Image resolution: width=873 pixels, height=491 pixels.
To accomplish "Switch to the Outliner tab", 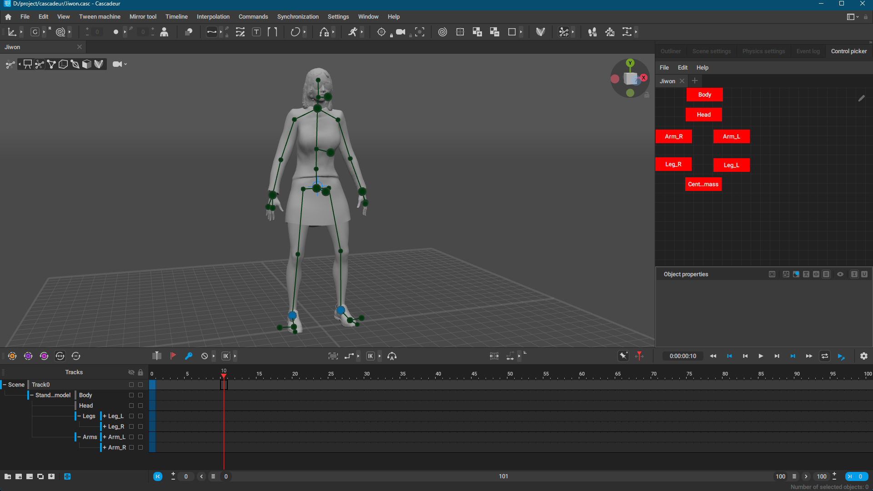I will [x=670, y=51].
